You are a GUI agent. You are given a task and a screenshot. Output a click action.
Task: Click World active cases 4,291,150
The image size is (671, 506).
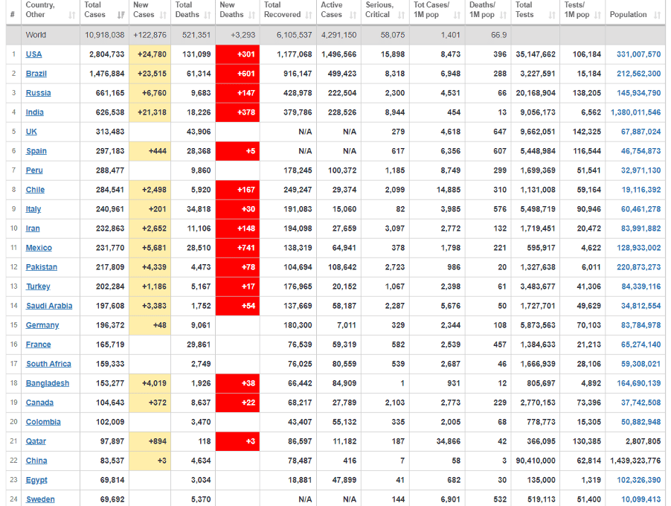pos(339,35)
